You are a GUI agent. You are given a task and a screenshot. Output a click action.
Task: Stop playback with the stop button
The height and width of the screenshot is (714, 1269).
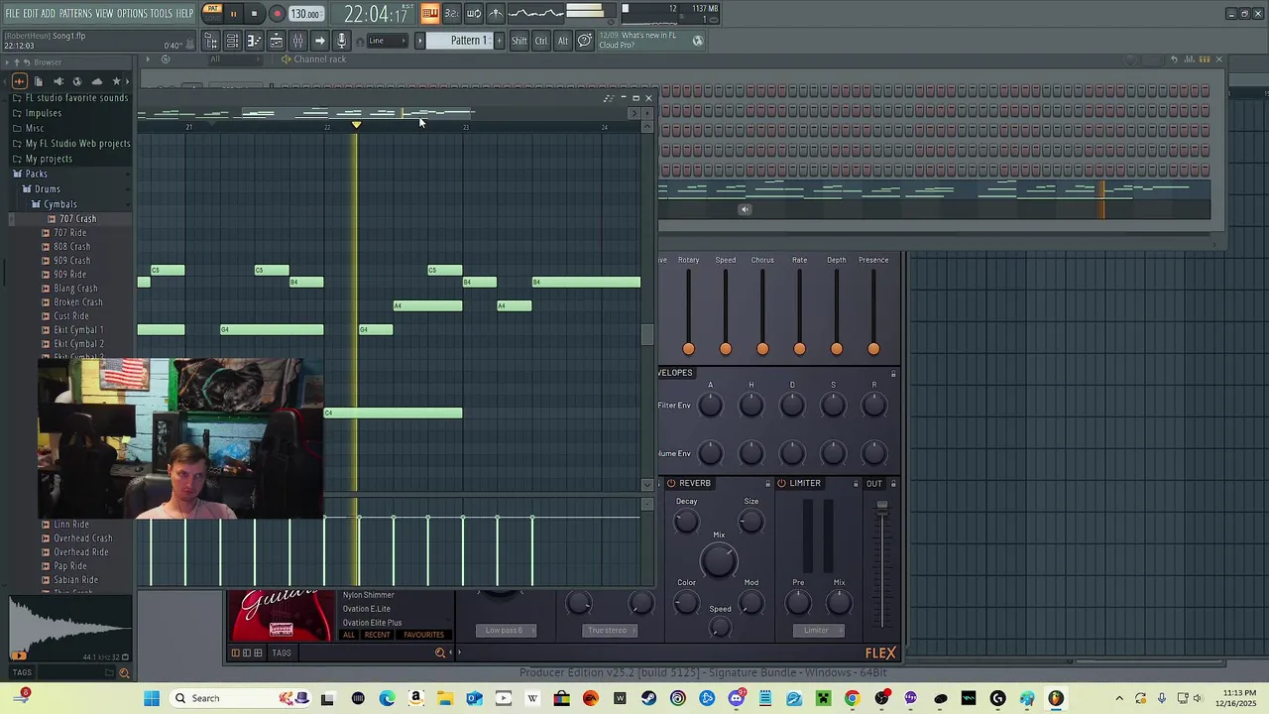click(x=255, y=14)
